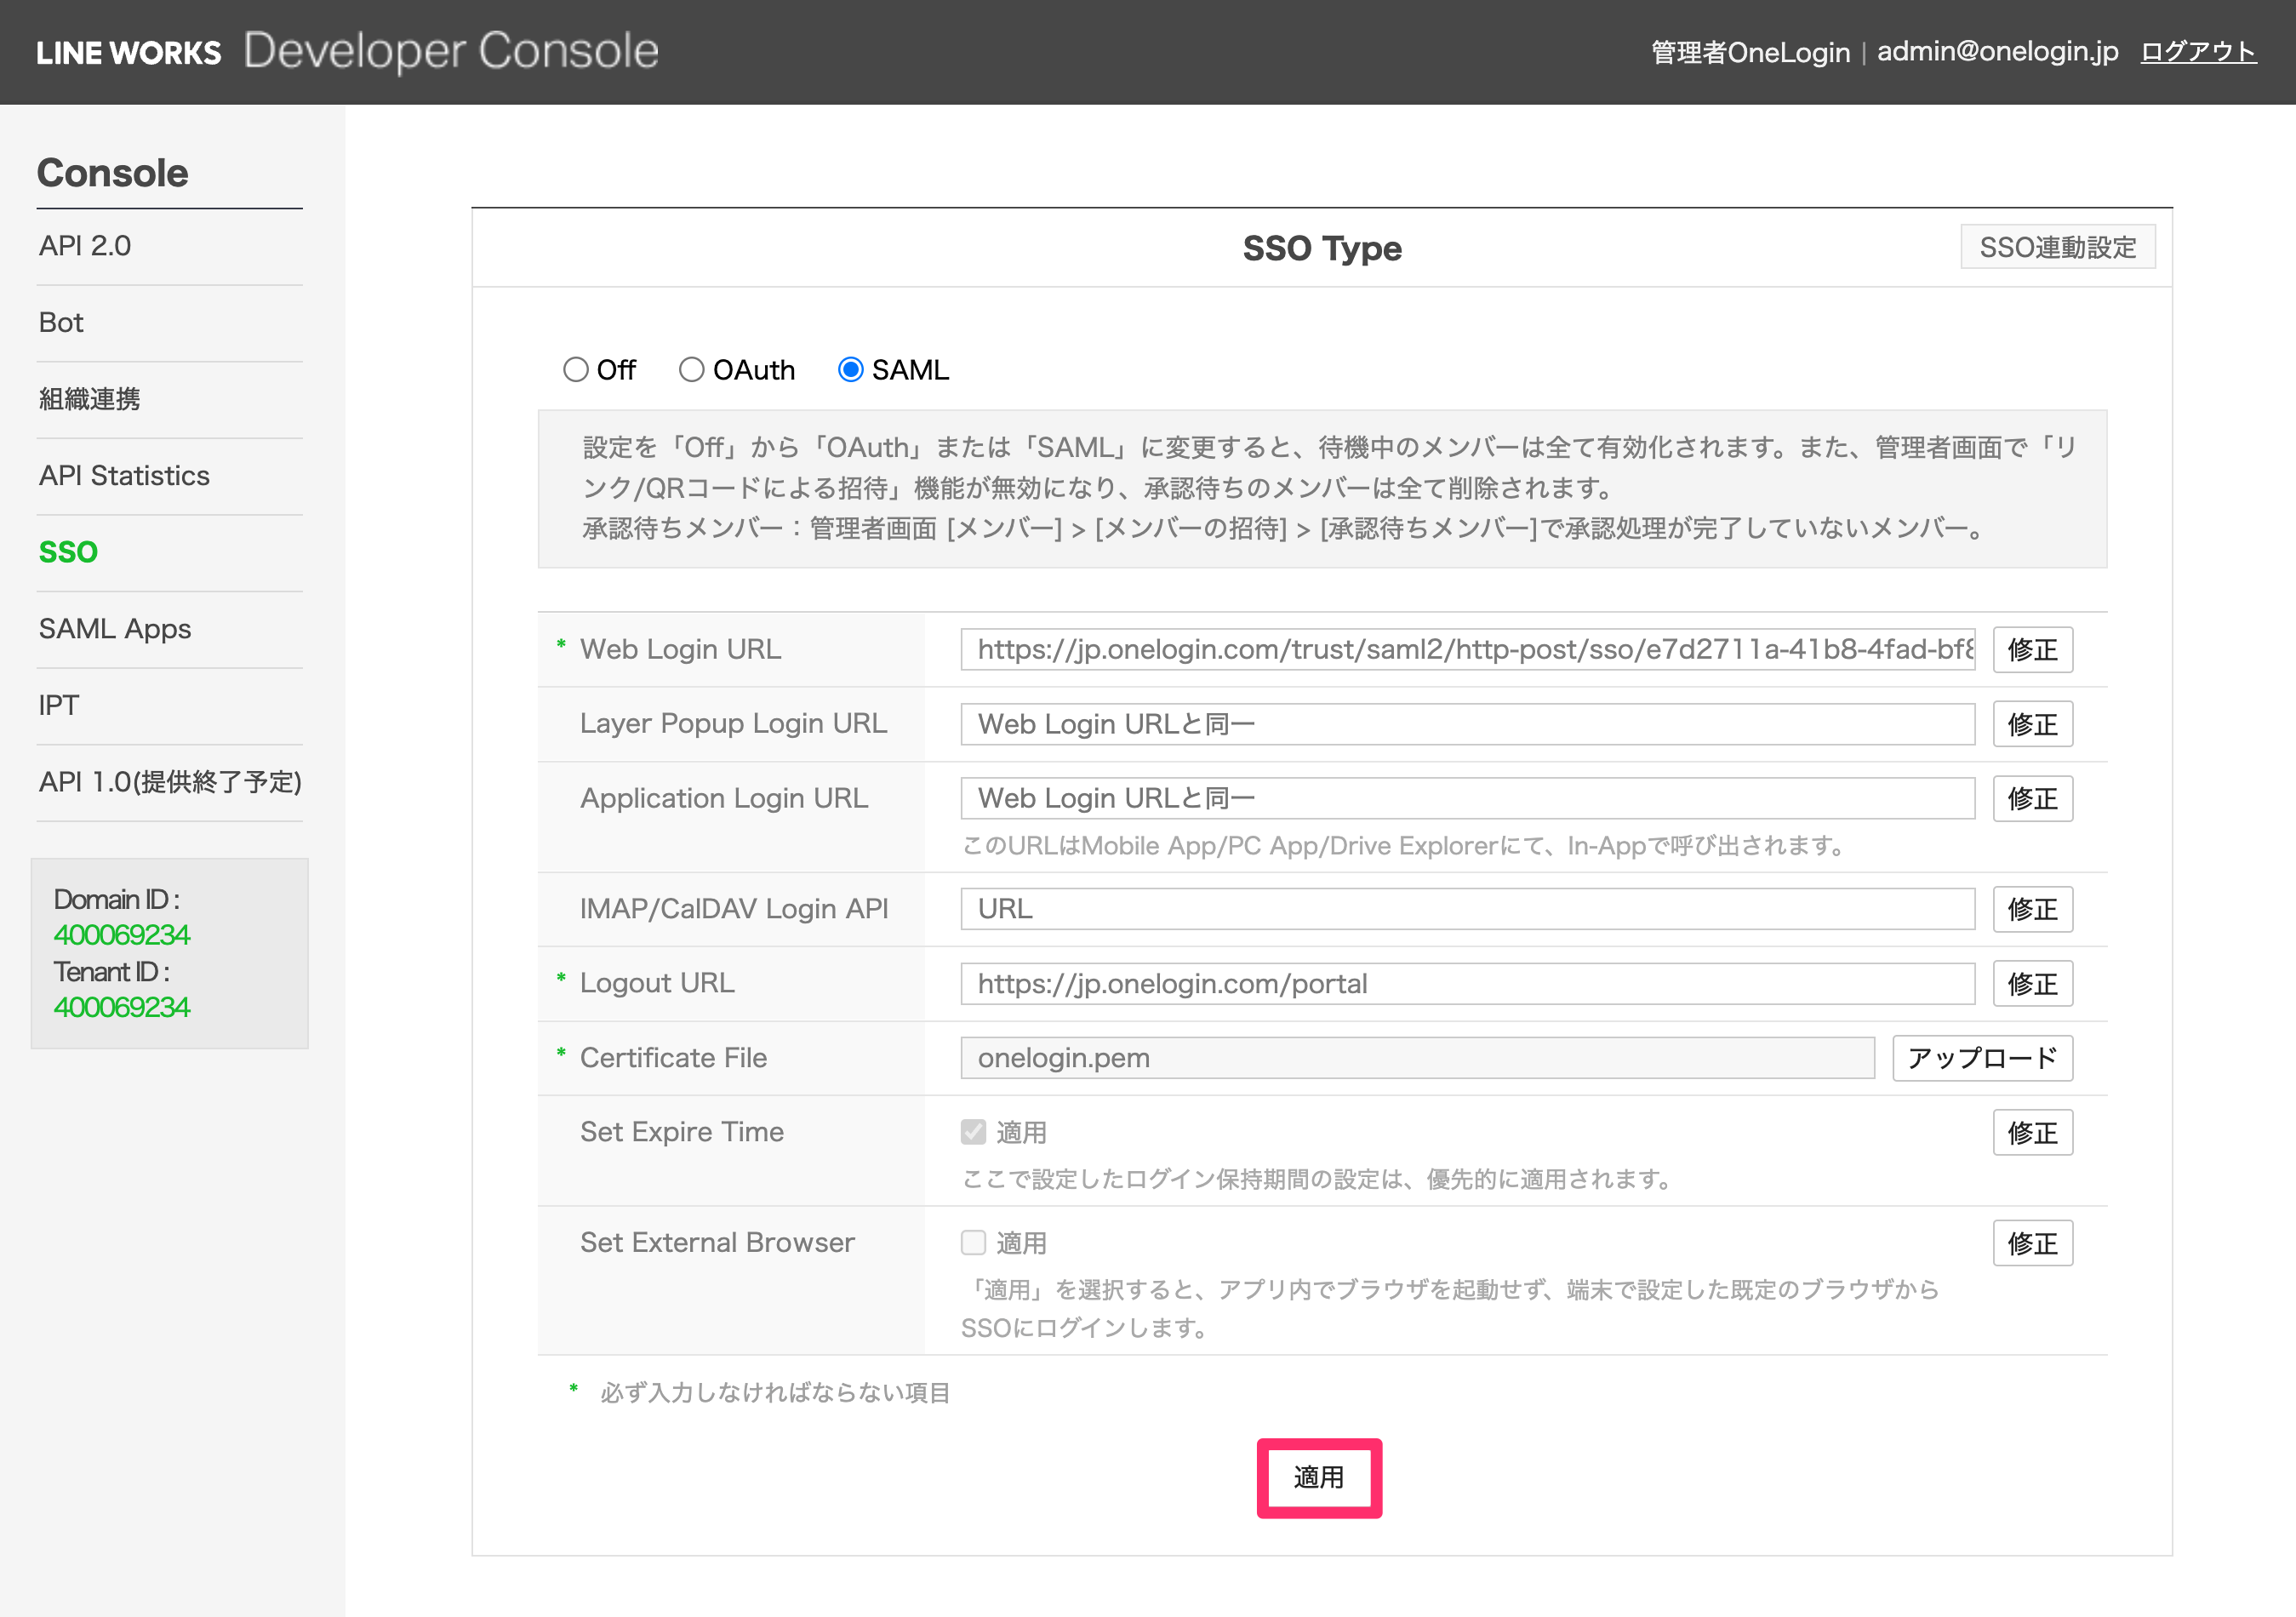2296x1617 pixels.
Task: Click 修正 next to Web Login URL
Action: (2033, 650)
